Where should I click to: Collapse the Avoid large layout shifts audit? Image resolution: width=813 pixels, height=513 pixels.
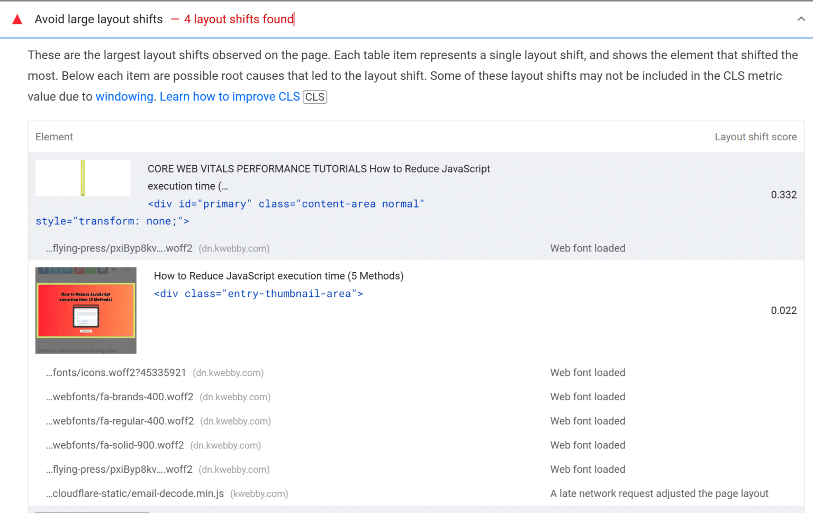click(801, 19)
